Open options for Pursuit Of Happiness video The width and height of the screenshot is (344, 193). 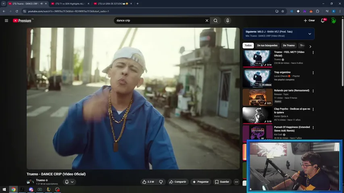(313, 127)
